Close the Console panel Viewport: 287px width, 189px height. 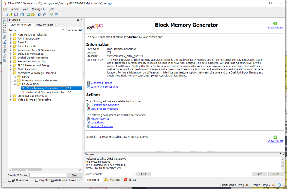284,154
